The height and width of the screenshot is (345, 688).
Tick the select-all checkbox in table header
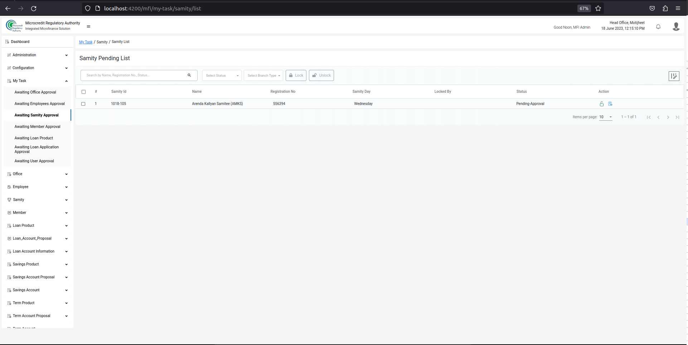[83, 92]
